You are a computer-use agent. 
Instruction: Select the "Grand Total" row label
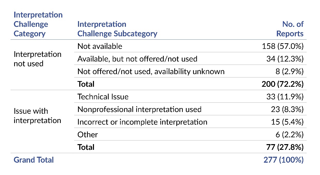pos(34,160)
